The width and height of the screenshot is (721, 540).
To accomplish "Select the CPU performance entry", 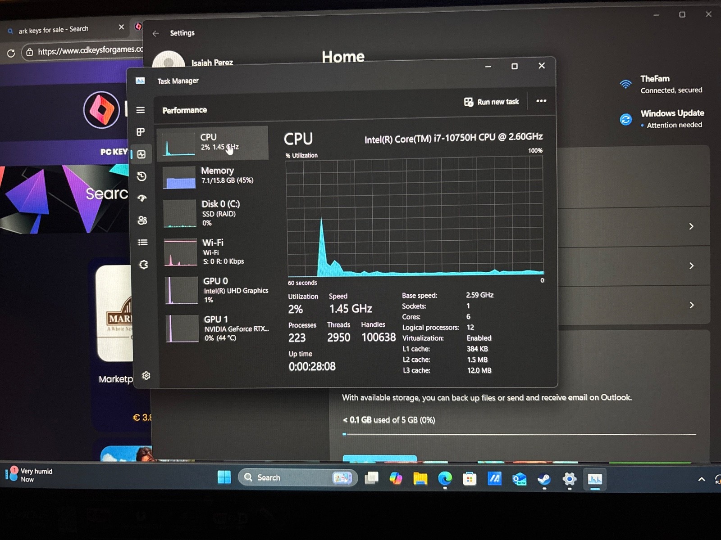I will pos(212,144).
